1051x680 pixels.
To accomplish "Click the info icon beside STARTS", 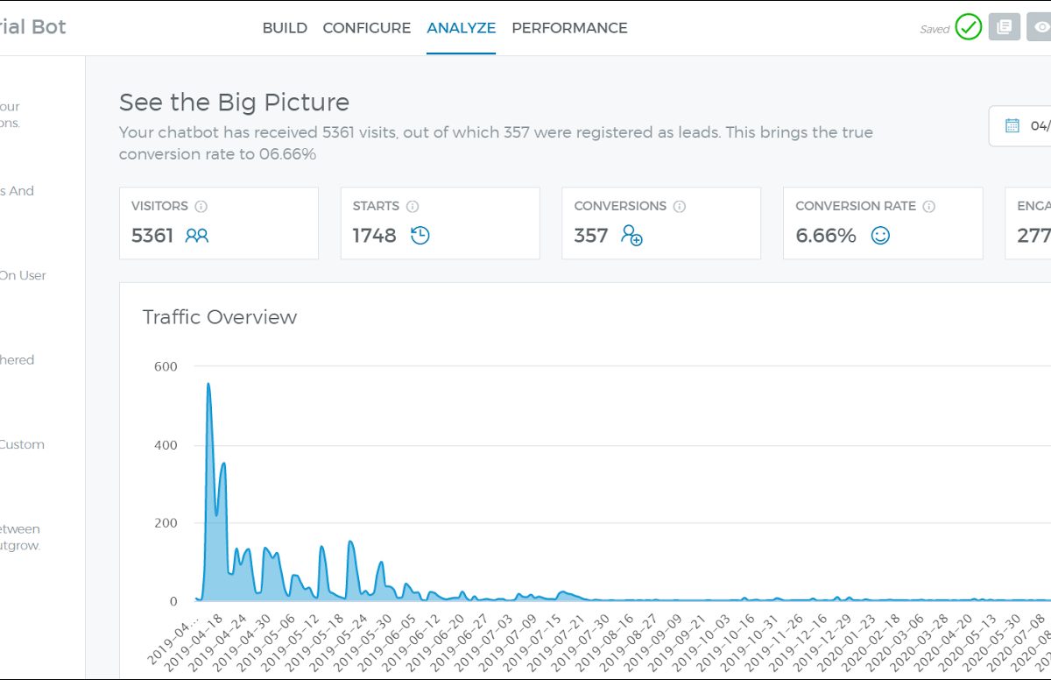I will tap(413, 207).
